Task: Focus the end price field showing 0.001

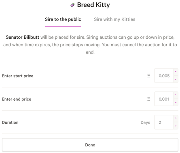Action: tap(164, 99)
